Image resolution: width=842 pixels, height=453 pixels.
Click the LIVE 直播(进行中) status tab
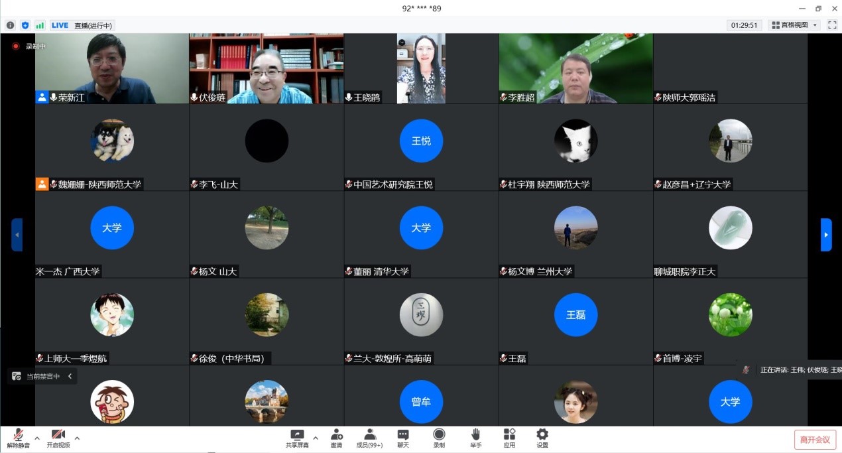pos(82,25)
